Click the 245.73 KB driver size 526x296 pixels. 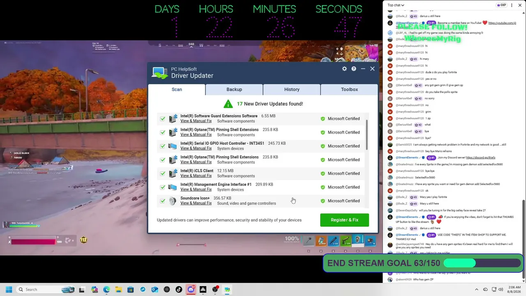(277, 143)
